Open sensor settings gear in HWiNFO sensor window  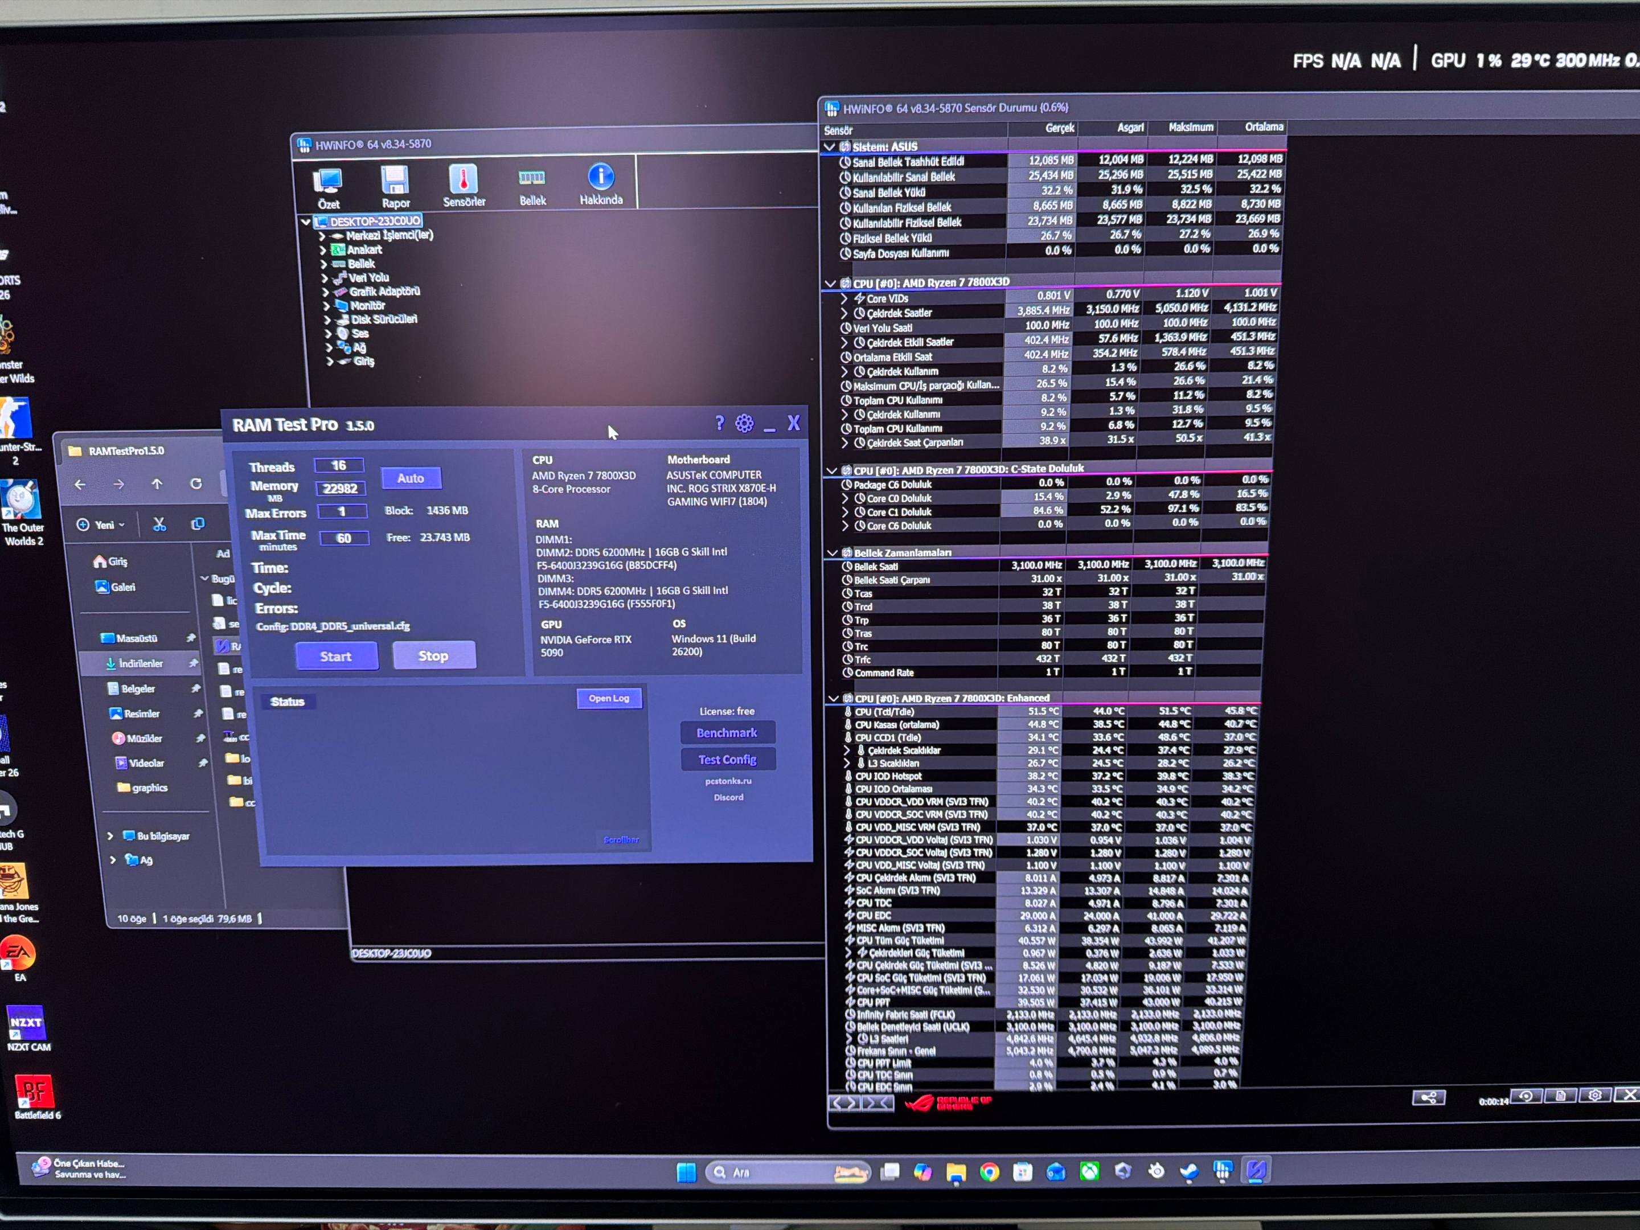1596,1095
